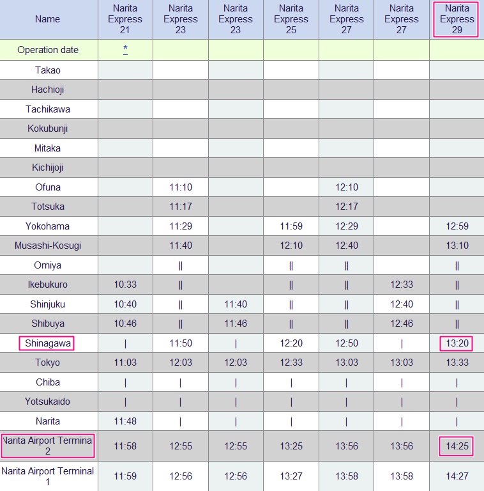Click the 10:33 time in Ikebukuro row

125,284
